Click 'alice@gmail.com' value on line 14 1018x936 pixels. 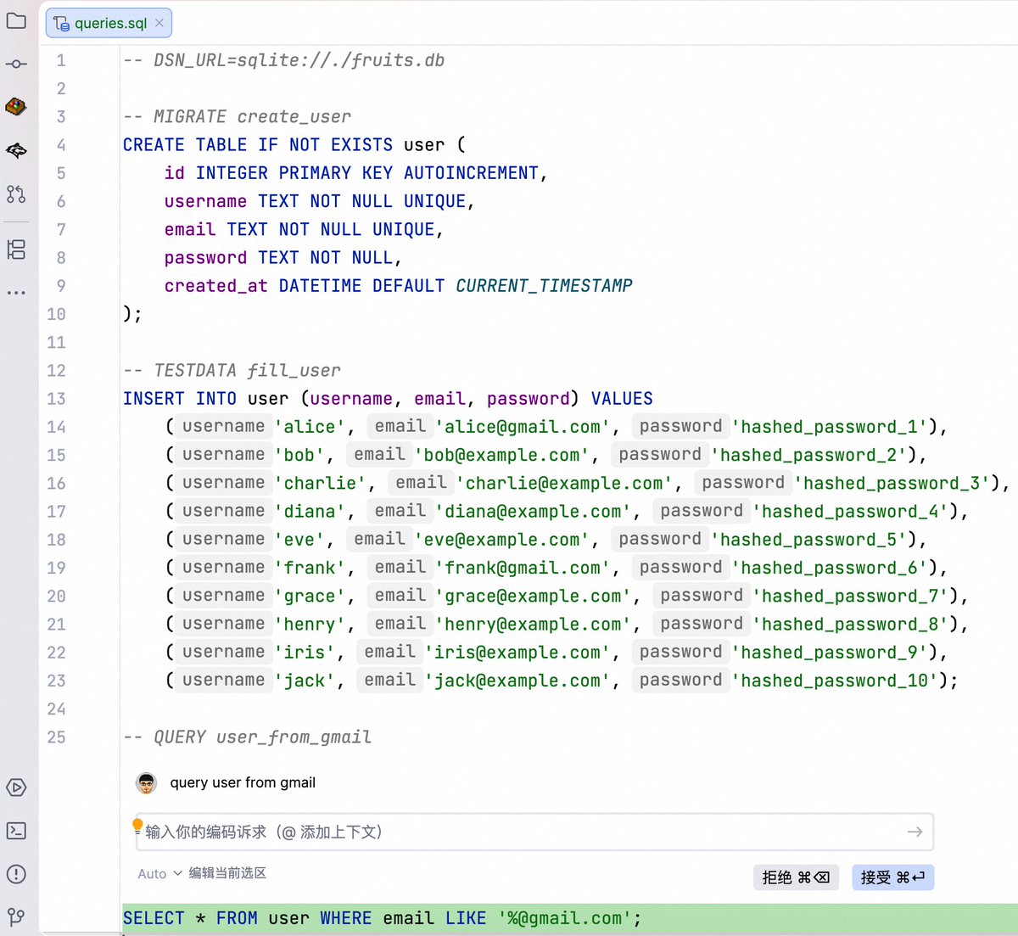(523, 427)
